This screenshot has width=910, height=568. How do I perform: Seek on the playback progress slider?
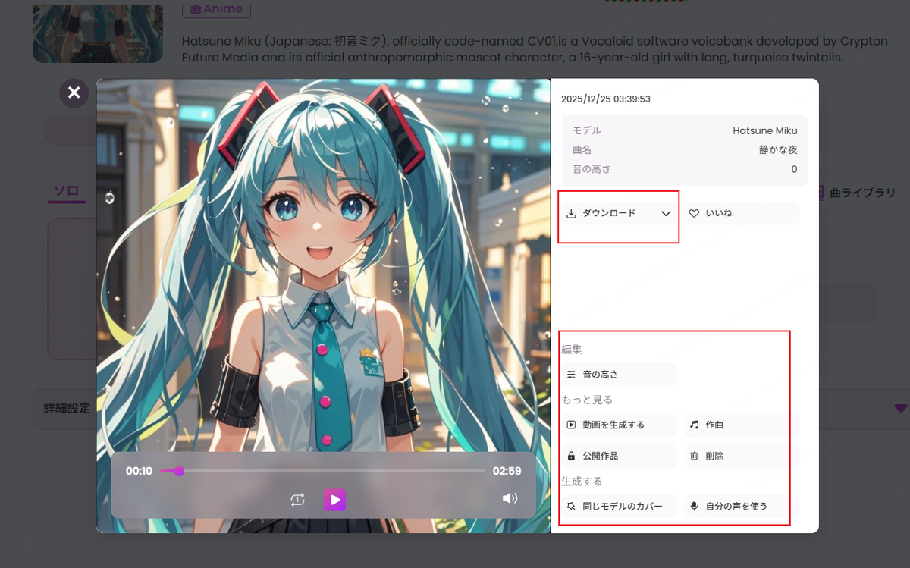pos(322,471)
